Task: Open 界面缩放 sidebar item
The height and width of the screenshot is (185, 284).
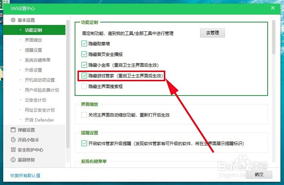Action: click(x=34, y=40)
